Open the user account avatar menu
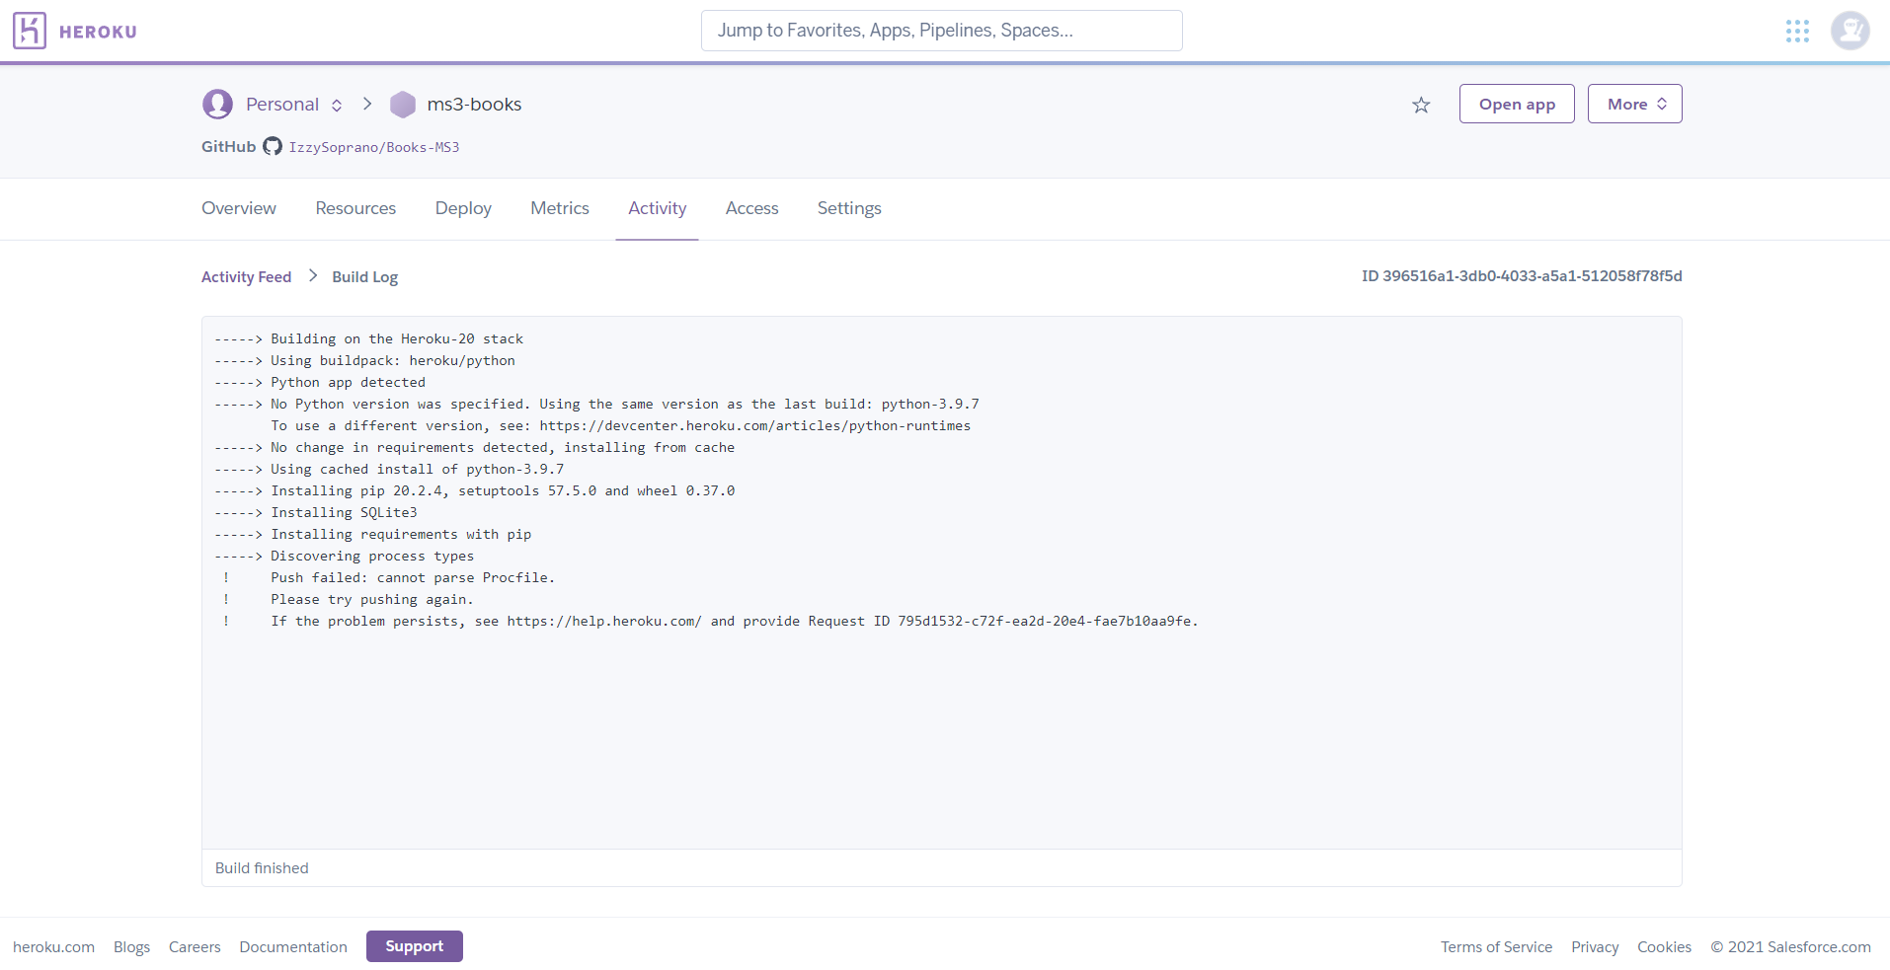This screenshot has height=970, width=1890. (x=1850, y=31)
